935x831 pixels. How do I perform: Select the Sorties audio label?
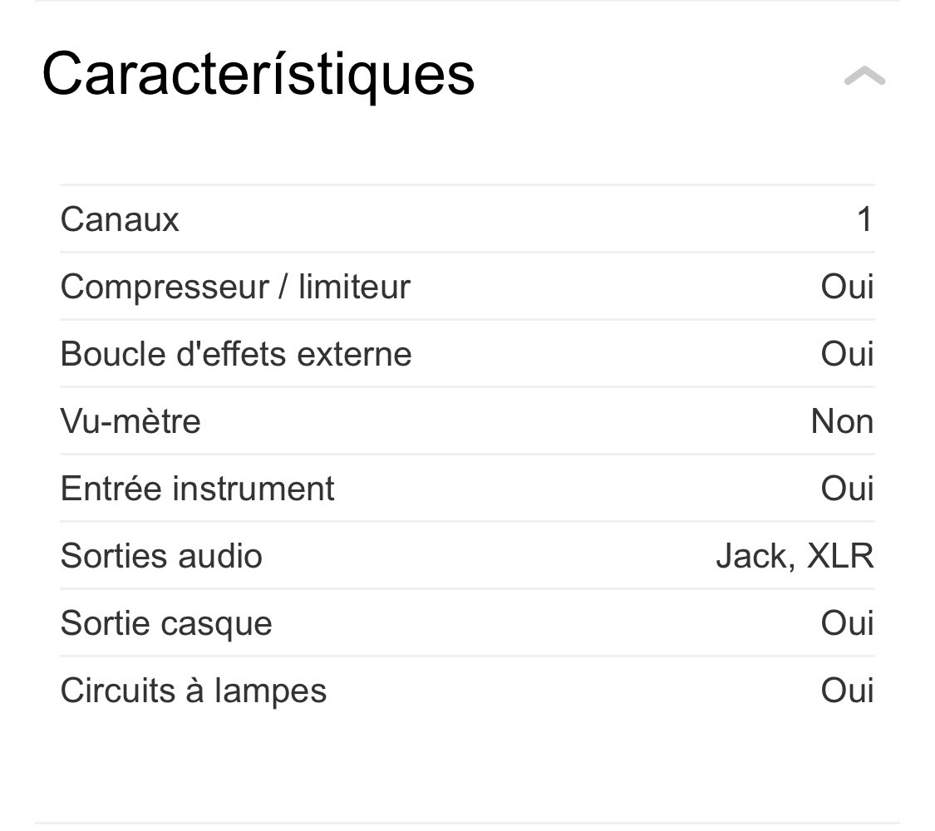161,557
